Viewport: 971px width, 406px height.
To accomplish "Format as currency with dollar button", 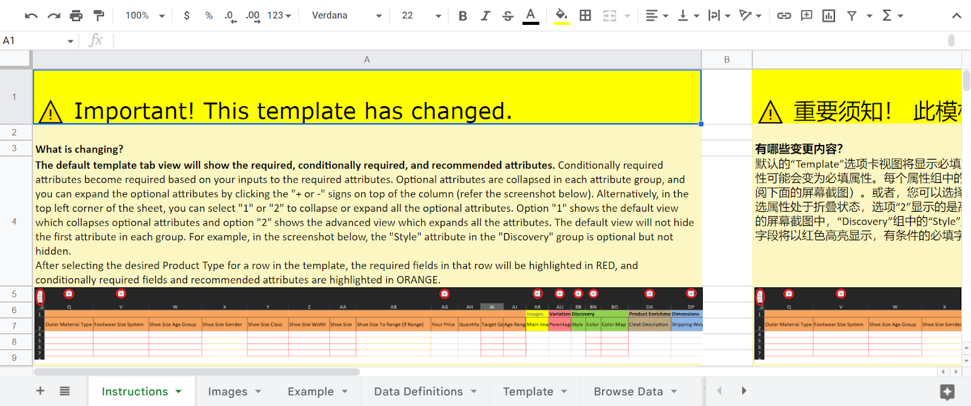I will [x=186, y=16].
